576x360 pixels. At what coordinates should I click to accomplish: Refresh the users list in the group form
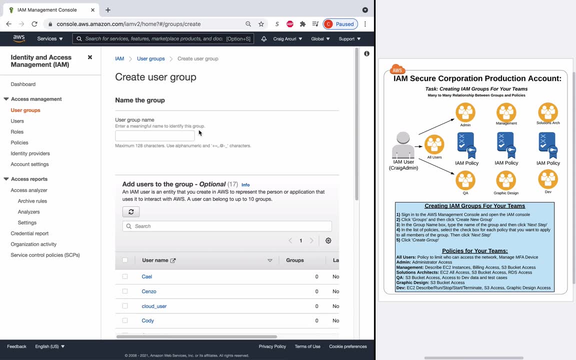tap(131, 211)
